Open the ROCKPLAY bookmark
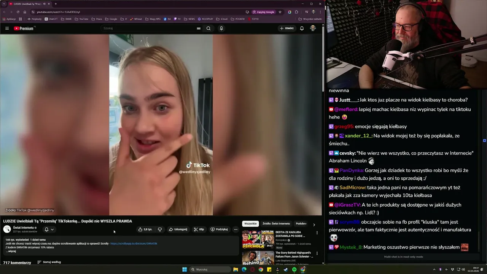 [x=205, y=19]
